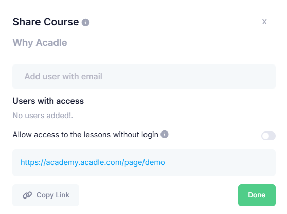Open the academy.acadle.com/page/demo link
The width and height of the screenshot is (287, 214).
click(93, 162)
